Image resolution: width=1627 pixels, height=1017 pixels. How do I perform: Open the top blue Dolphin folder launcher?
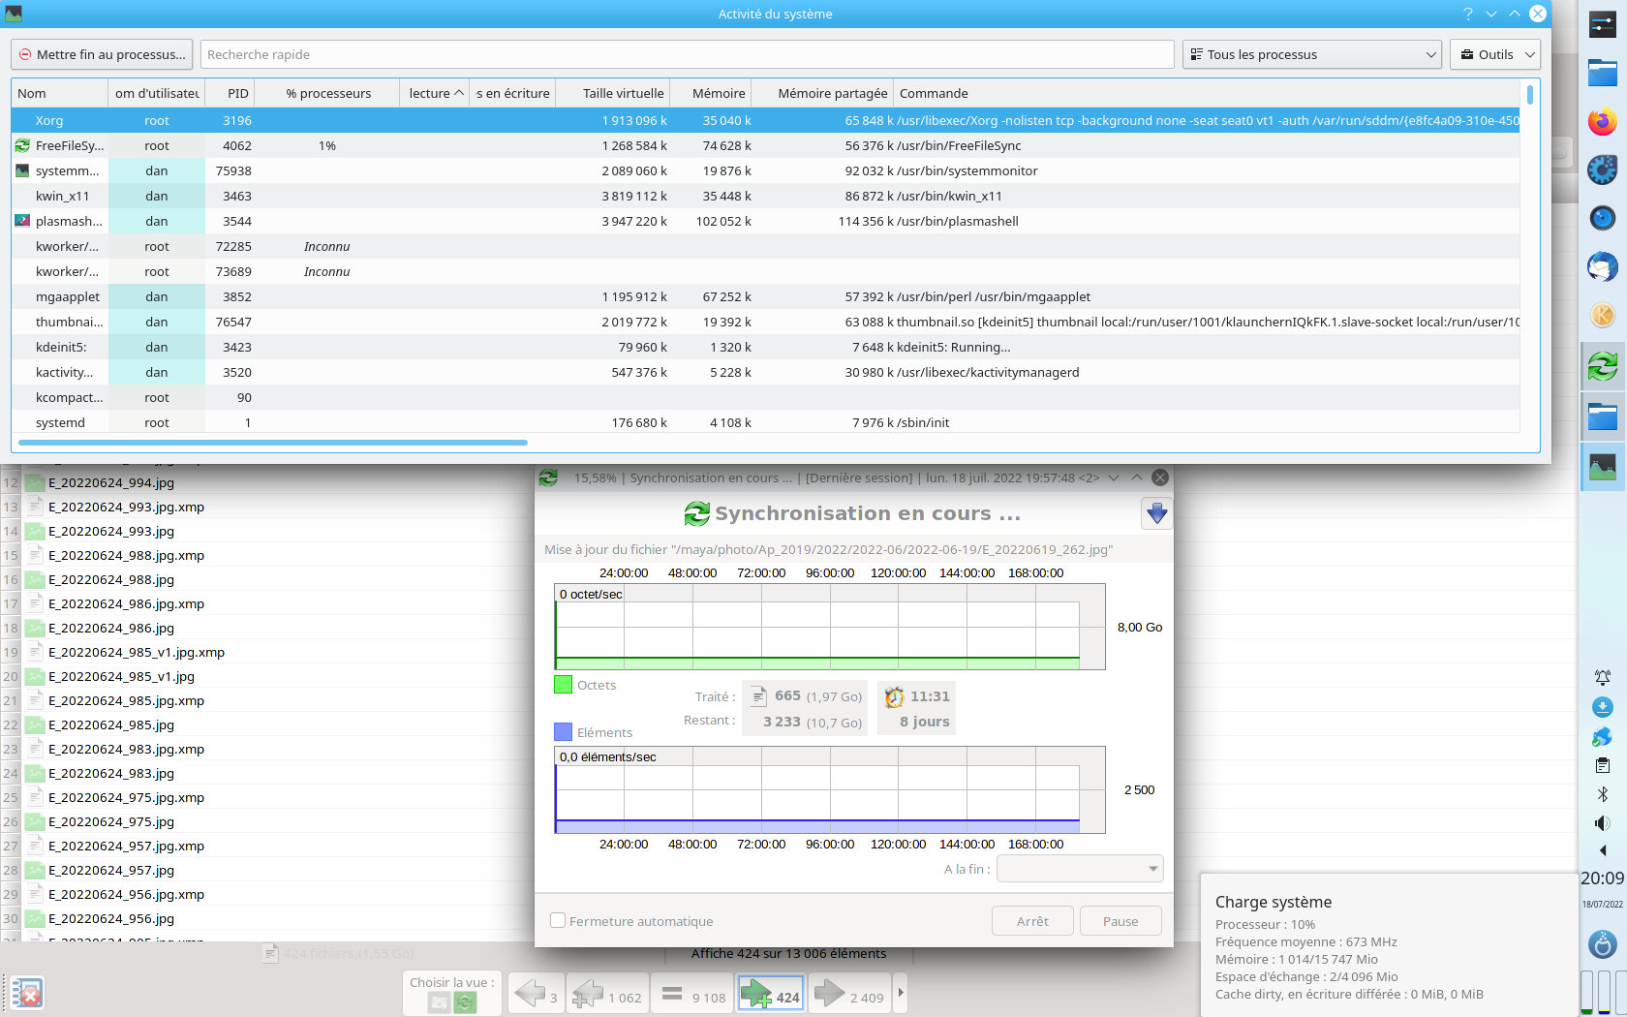pos(1602,73)
